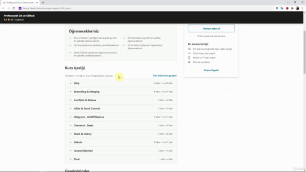Click the Kurs içeriği heading
Screen dimensions: 306x172
coord(75,68)
